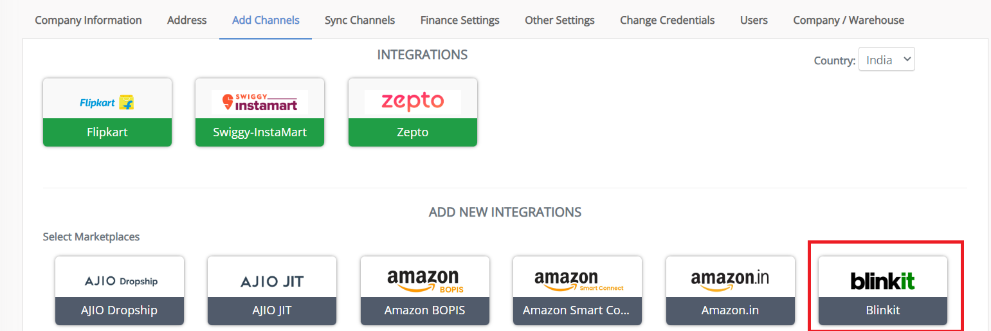Open the Swiggy-InstaMart integration card
The image size is (991, 331).
tap(260, 112)
